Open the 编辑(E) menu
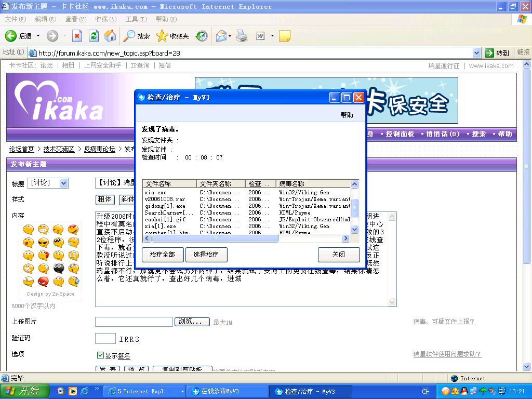Screen dimensions: 532x399 [46, 19]
